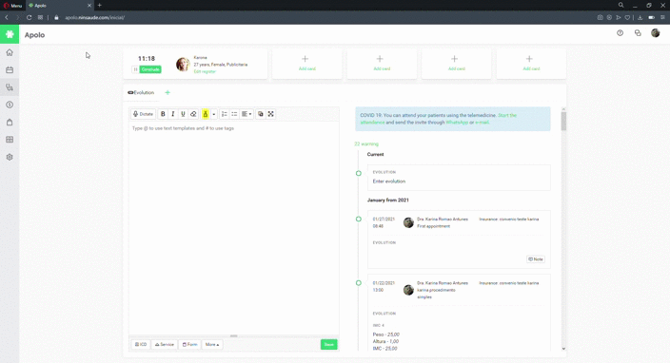Viewport: 670px width, 363px height.
Task: Click the timeline marker for 01/27/2021
Action: point(359,219)
